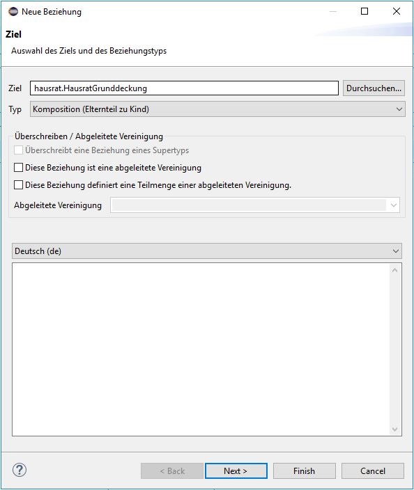Enable 'Diese Beziehung ist eine abgeleitete Vereinigung'

tap(18, 168)
